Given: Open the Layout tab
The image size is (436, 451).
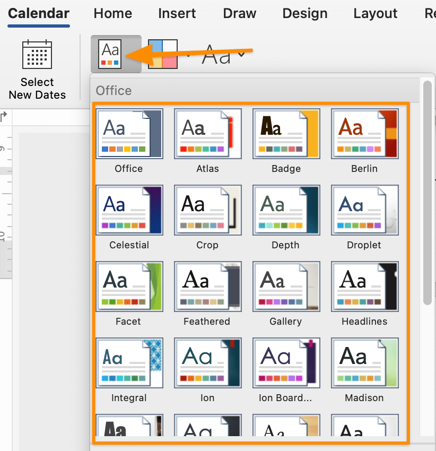Looking at the screenshot, I should point(376,13).
